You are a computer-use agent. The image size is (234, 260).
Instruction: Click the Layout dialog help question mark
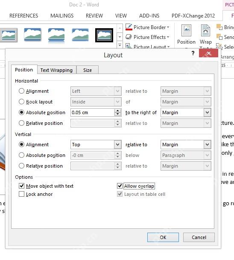pyautogui.click(x=193, y=53)
